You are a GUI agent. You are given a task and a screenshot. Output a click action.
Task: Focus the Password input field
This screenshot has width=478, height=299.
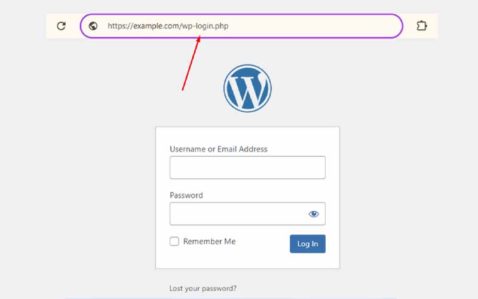pos(247,214)
